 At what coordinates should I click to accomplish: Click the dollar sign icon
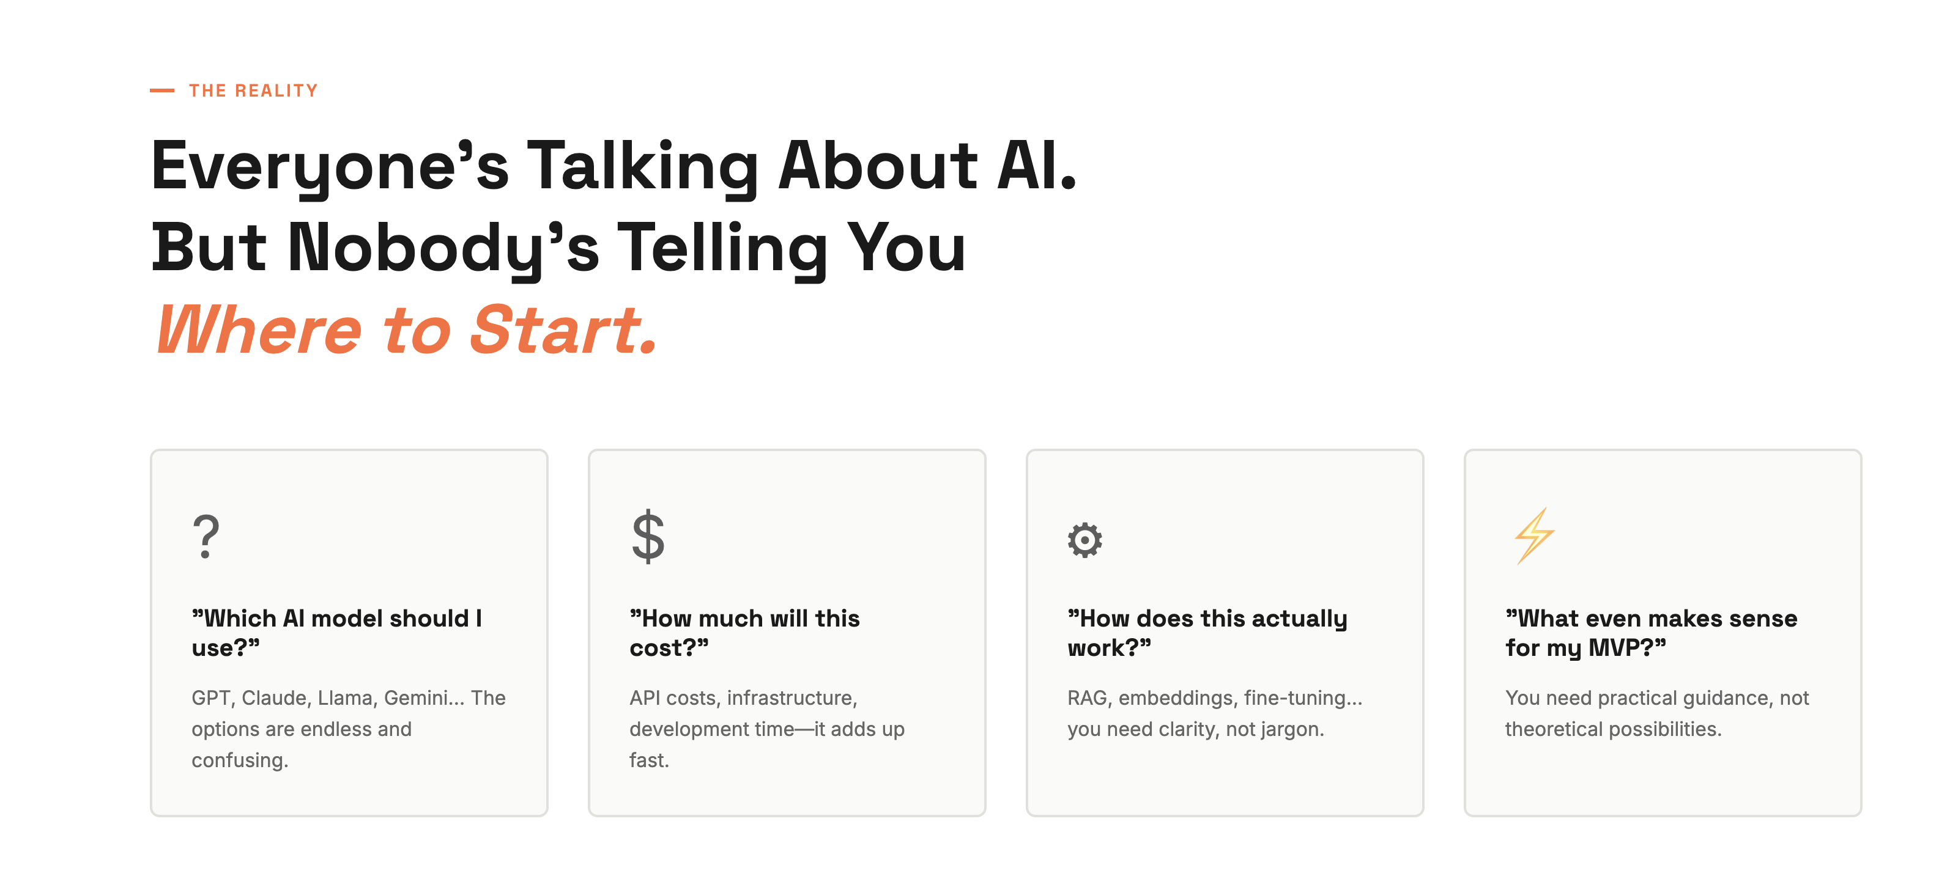(x=647, y=537)
